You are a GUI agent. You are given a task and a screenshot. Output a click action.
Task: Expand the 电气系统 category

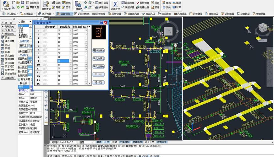(9, 27)
